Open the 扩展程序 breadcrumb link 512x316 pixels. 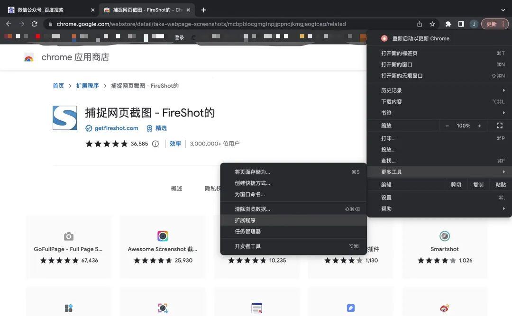tap(87, 86)
